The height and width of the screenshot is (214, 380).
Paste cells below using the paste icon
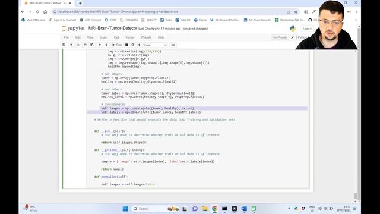[x=92, y=45]
